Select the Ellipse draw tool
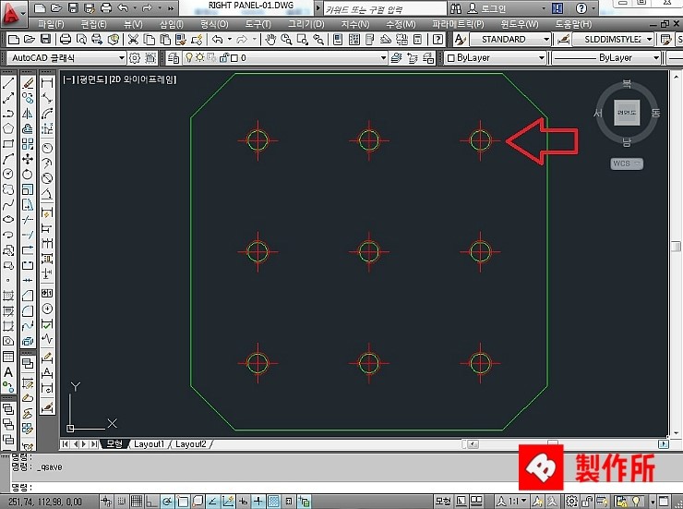Image resolution: width=683 pixels, height=509 pixels. [x=8, y=220]
